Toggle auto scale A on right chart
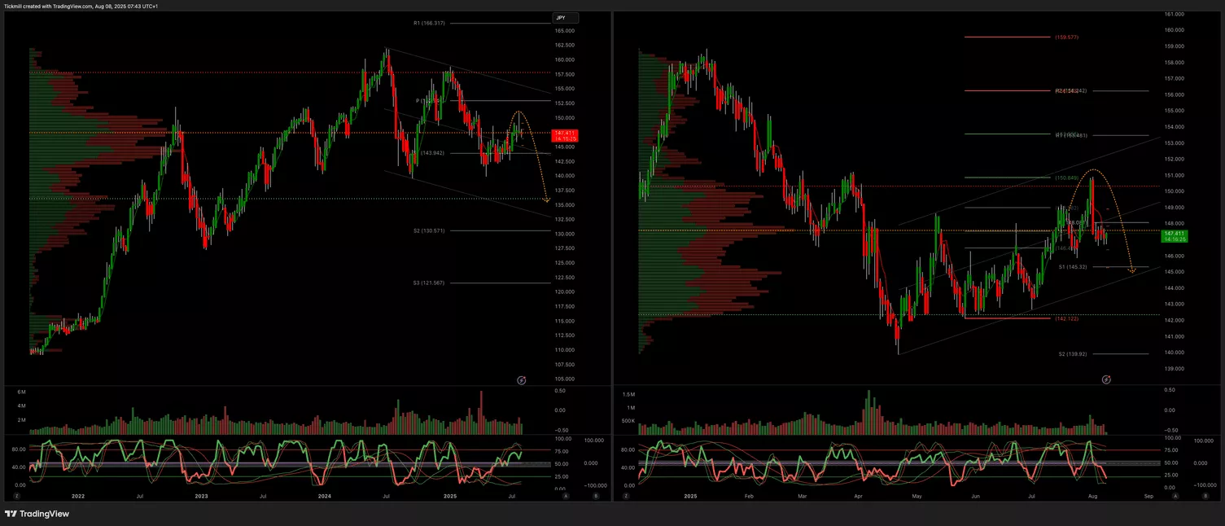This screenshot has width=1225, height=526. 1176,495
